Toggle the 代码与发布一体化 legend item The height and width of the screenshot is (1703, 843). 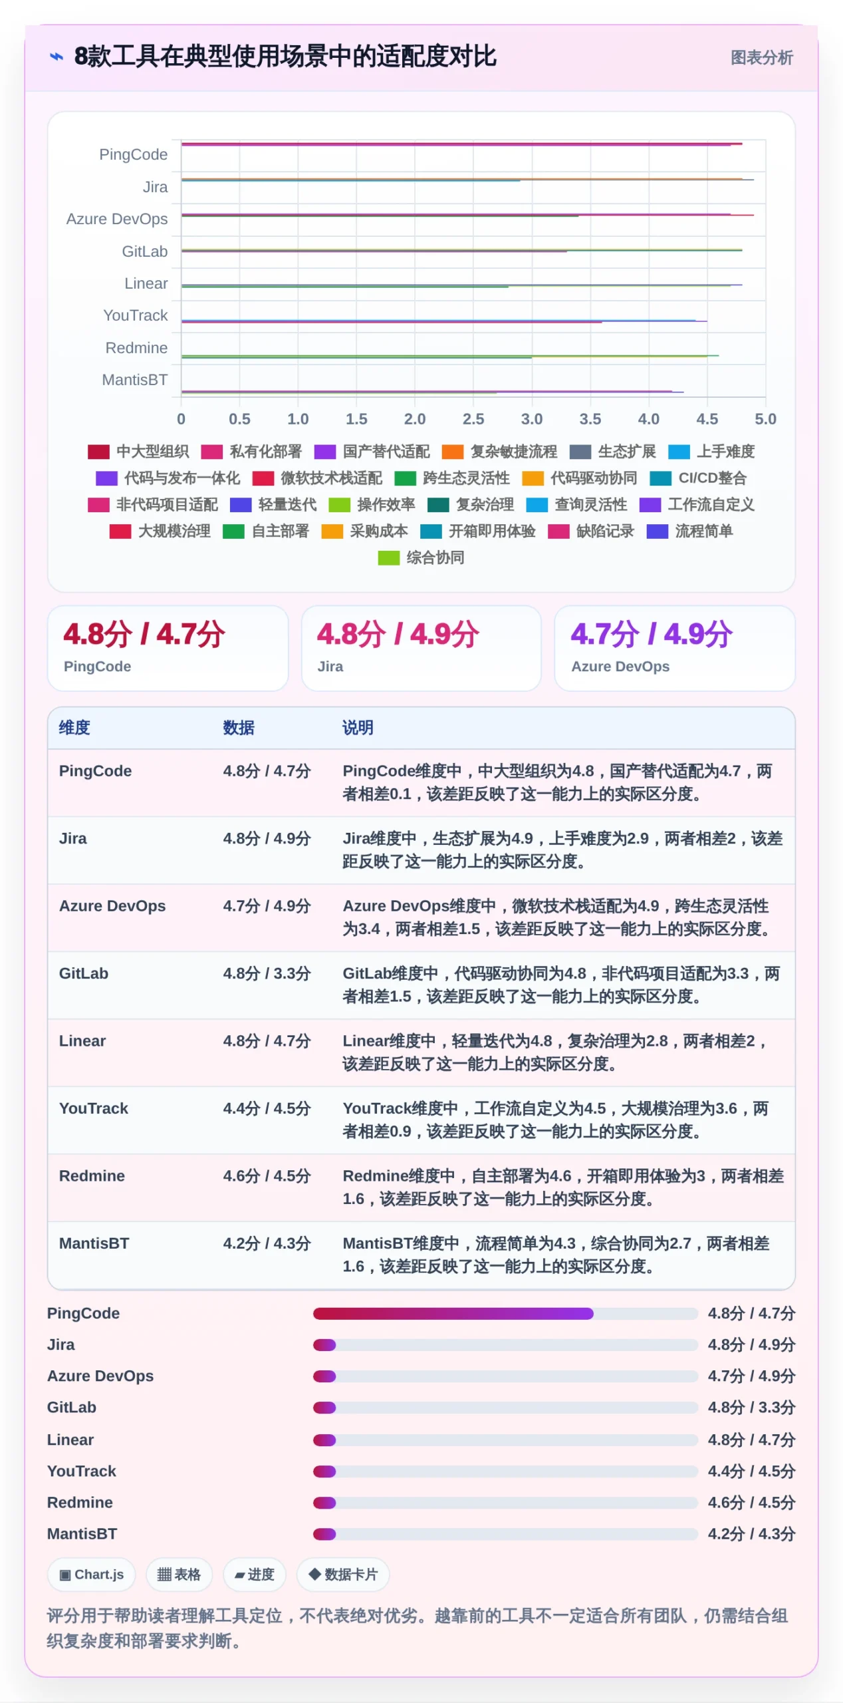point(168,478)
